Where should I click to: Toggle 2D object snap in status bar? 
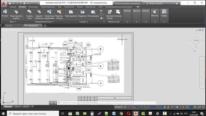[x=154, y=107]
